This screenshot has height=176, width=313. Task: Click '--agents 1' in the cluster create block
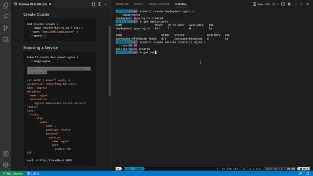[x=38, y=36]
